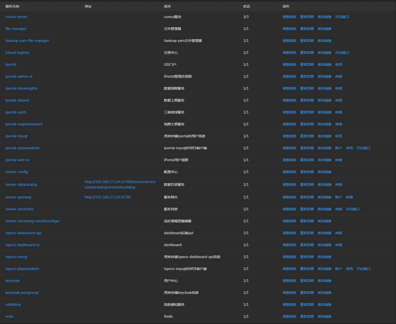Open the iserver-streaming-modelconfiger service link
396x324 pixels.
tap(32, 221)
